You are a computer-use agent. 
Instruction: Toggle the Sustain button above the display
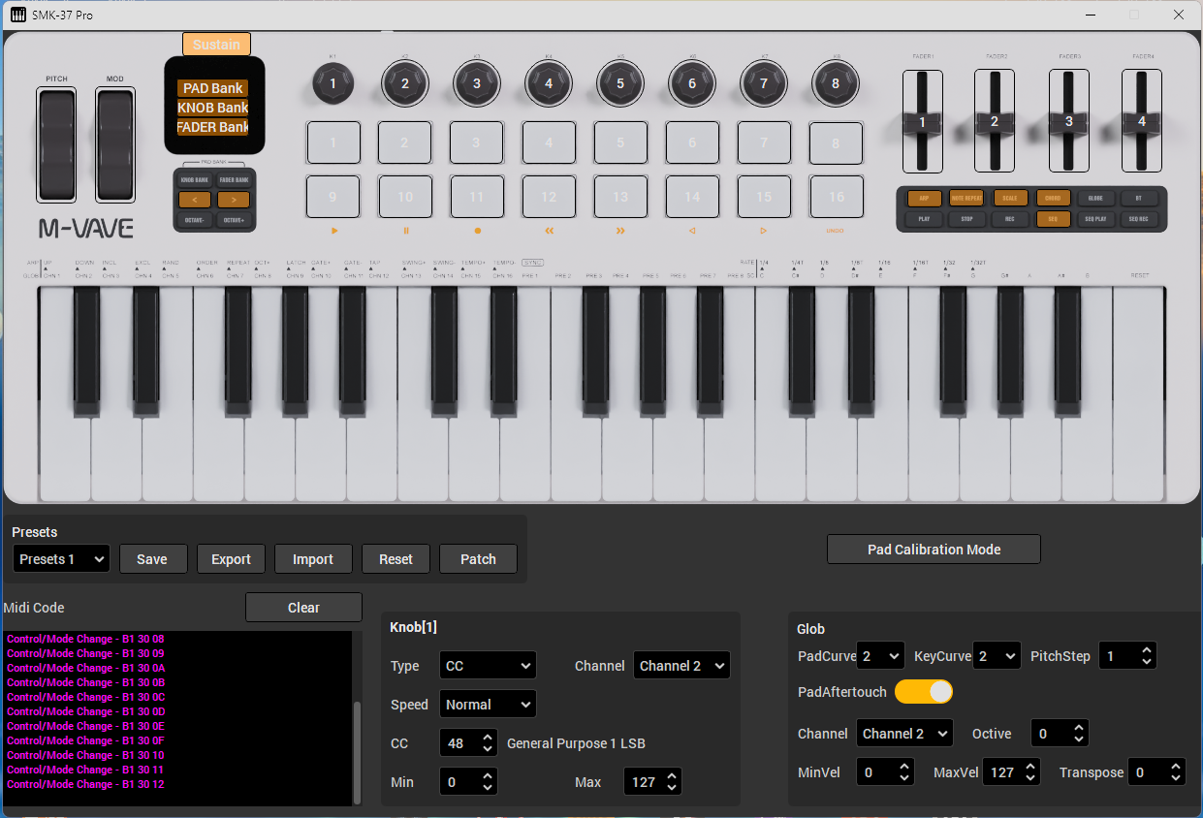[x=216, y=45]
